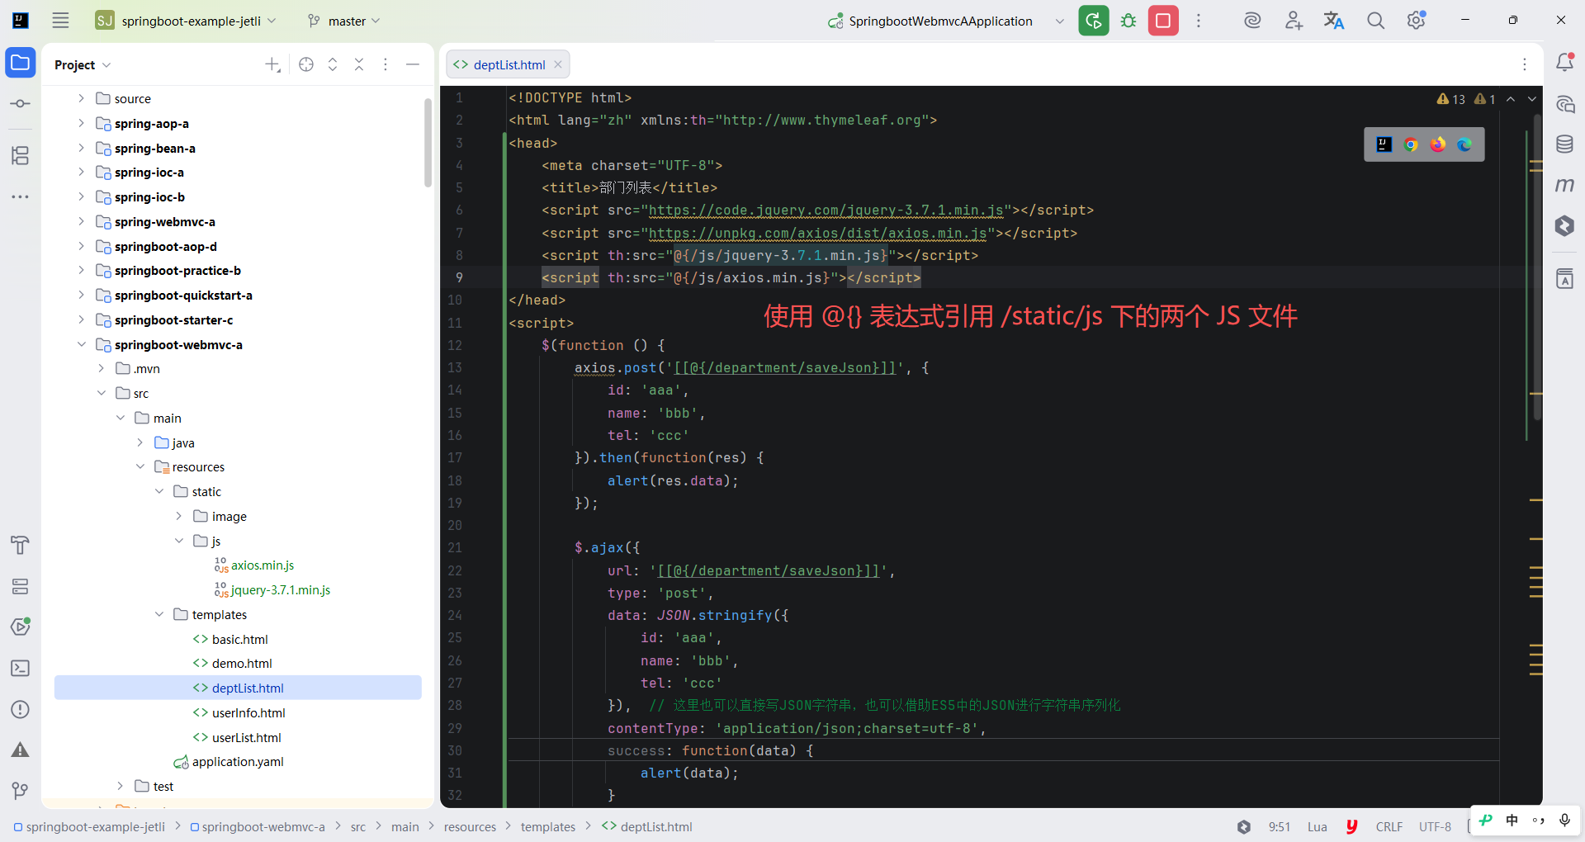Switch to deptList.html editor tab
The image size is (1585, 842).
[x=509, y=64]
